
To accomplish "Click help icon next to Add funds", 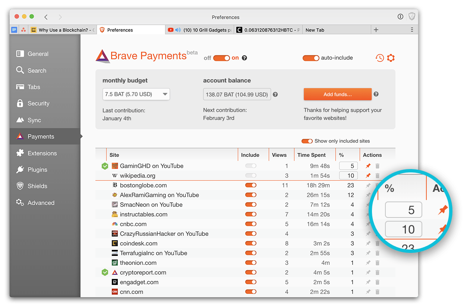I will coord(376,94).
